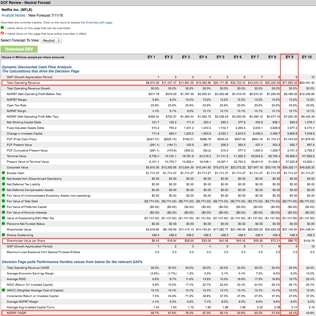Click the NOPAT Margin row label
The width and height of the screenshot is (316, 316).
[x=17, y=111]
